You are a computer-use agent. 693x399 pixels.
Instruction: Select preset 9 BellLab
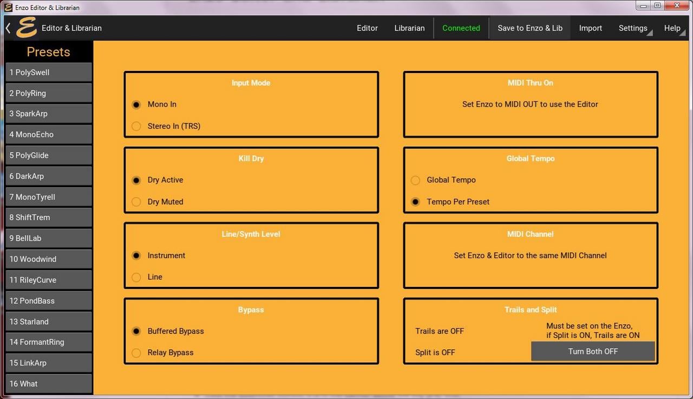click(x=49, y=238)
